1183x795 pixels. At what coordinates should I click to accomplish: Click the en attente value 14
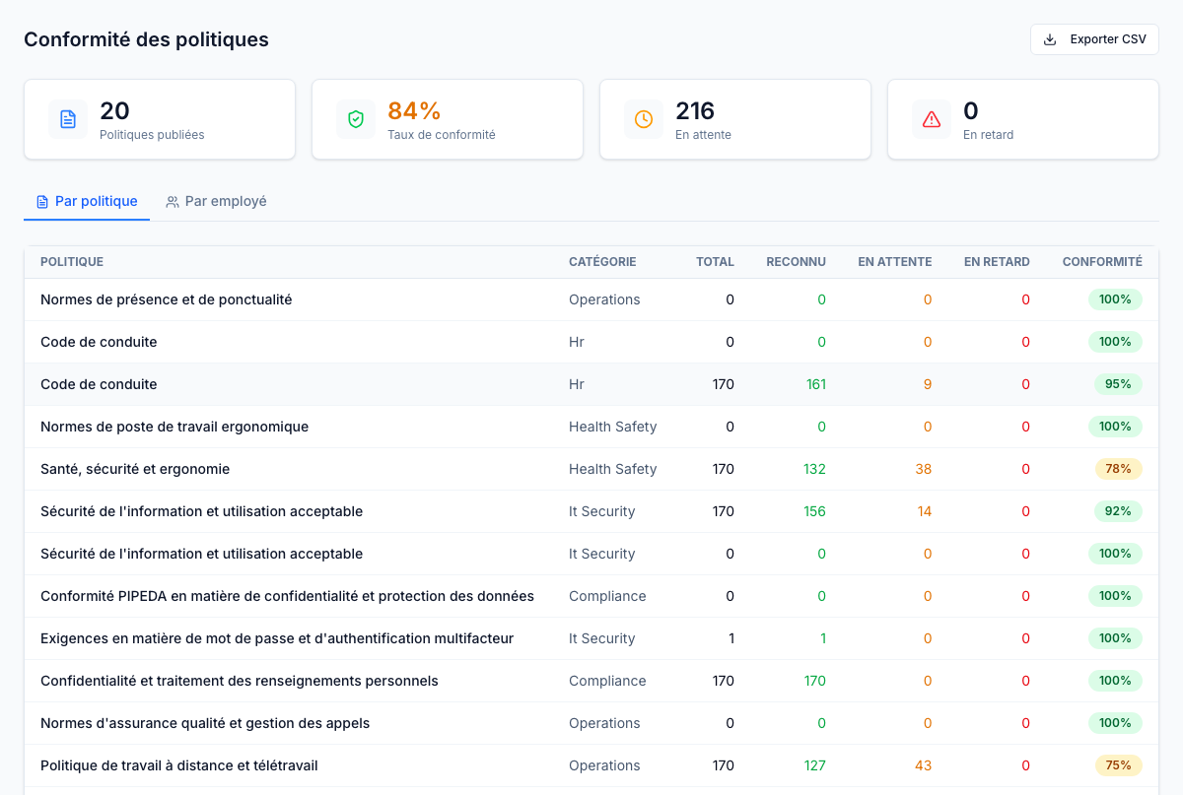924,511
